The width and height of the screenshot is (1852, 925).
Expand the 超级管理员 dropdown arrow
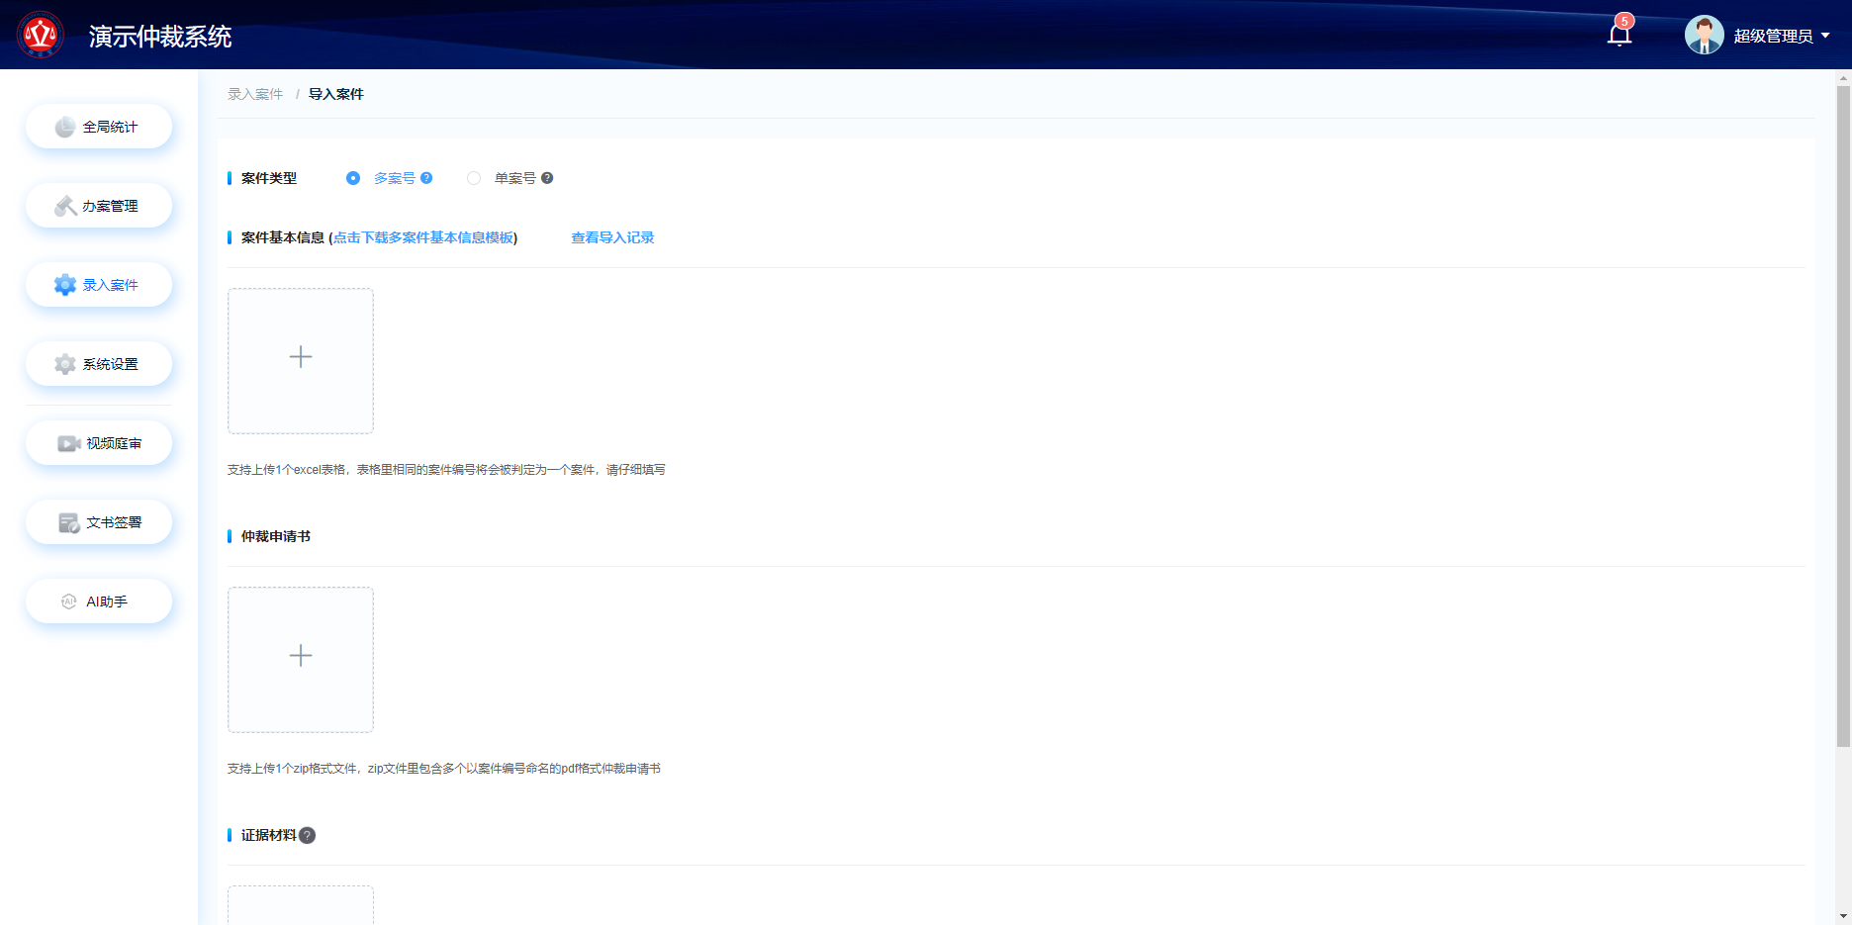1825,36
